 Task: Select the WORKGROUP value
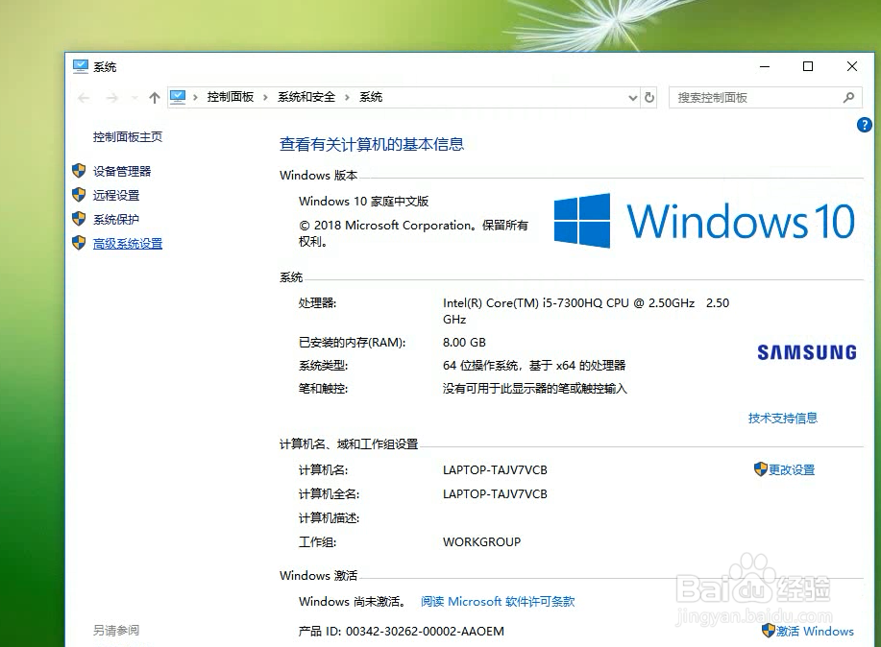(481, 542)
